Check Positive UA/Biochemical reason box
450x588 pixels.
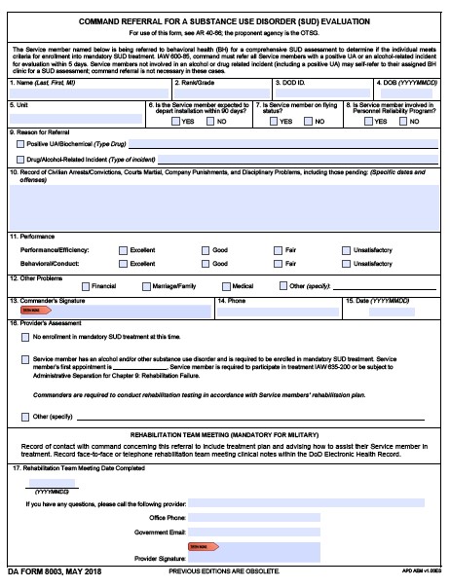[20, 144]
